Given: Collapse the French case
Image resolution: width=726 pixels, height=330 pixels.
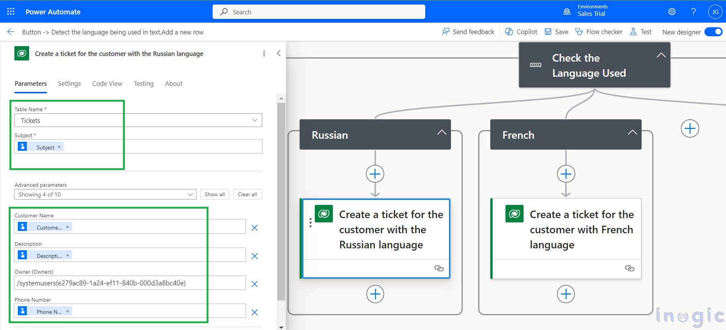Looking at the screenshot, I should (632, 132).
